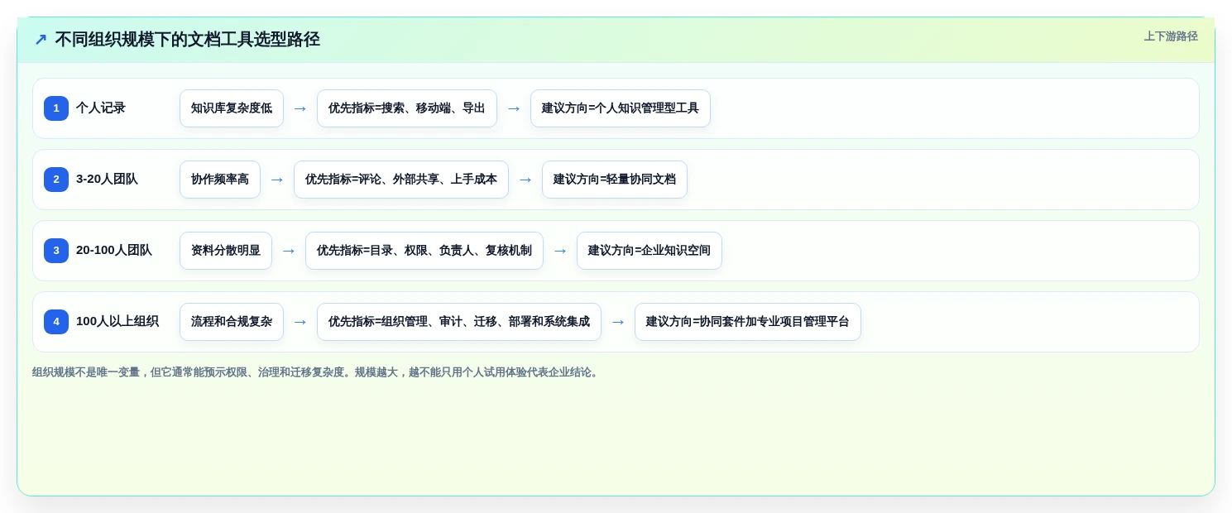This screenshot has width=1232, height=513.
Task: Click the footnote starting with 组织规模不是唯一变量
Action: [x=317, y=372]
